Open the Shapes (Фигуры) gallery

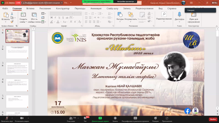pyautogui.click(x=120, y=15)
